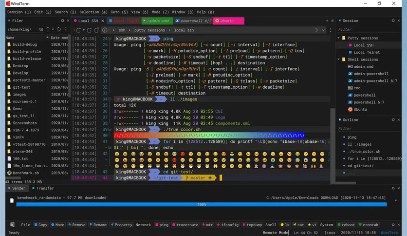Open Session panel settings gear

(x=393, y=20)
